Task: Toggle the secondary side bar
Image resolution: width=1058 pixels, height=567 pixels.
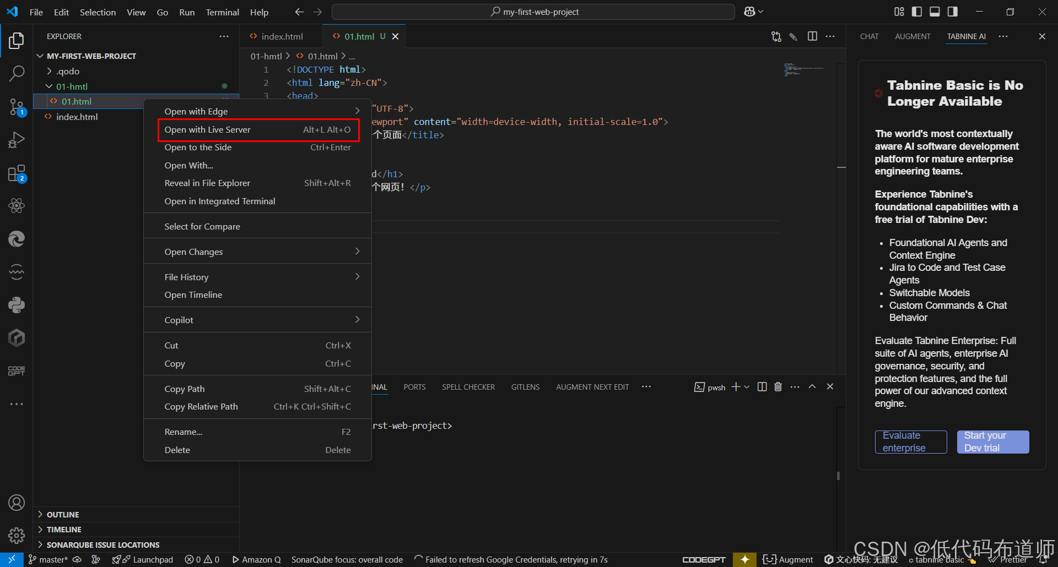Action: tap(953, 12)
